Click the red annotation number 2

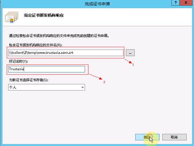pyautogui.click(x=104, y=82)
